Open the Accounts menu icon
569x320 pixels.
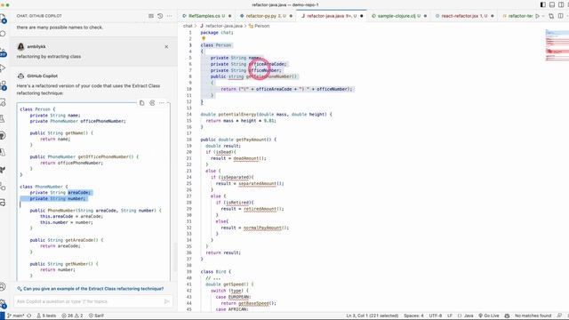coord(3,286)
